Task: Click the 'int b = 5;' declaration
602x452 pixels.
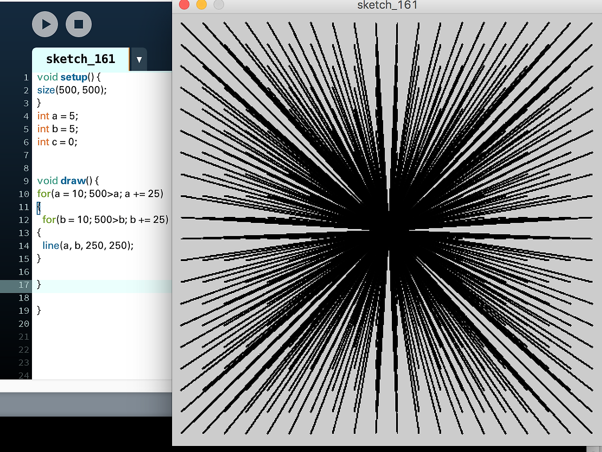Action: (58, 129)
